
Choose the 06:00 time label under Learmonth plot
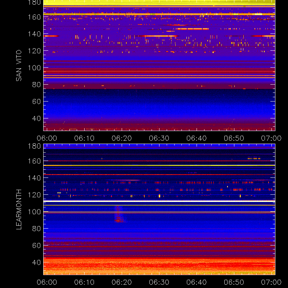pos(47,282)
